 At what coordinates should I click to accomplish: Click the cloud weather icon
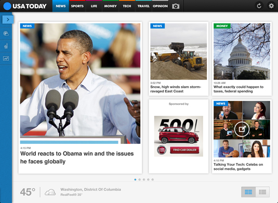[50, 192]
